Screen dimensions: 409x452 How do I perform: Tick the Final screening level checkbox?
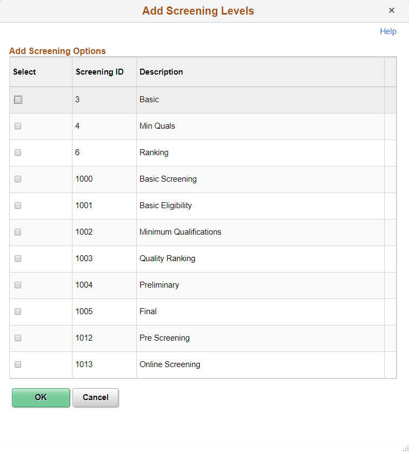(x=18, y=311)
